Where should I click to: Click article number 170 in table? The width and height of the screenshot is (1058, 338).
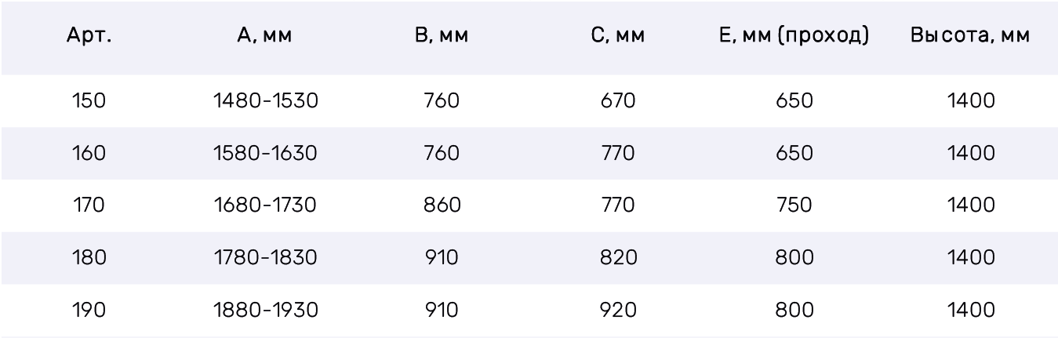pos(89,205)
